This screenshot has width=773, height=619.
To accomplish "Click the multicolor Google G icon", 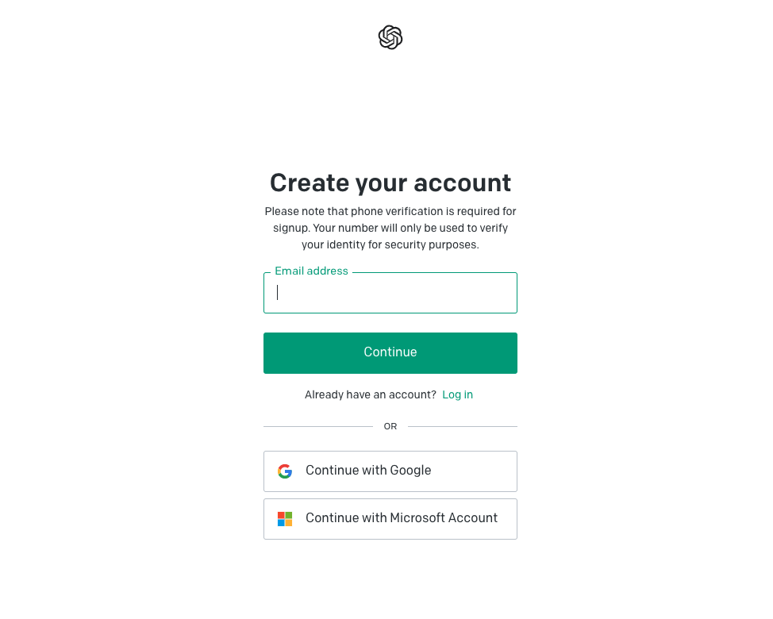I will (285, 471).
